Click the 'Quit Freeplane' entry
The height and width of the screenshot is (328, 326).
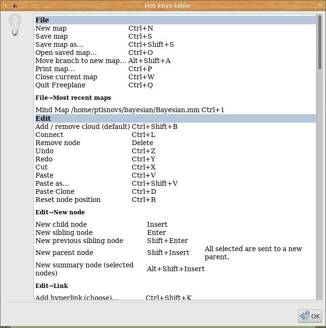pyautogui.click(x=61, y=85)
